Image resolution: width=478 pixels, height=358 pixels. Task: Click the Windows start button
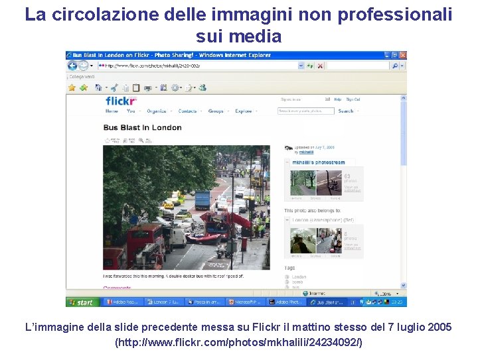[82, 302]
